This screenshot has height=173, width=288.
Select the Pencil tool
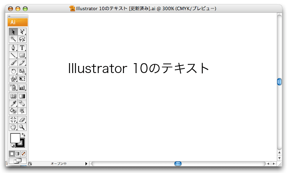click(22, 62)
